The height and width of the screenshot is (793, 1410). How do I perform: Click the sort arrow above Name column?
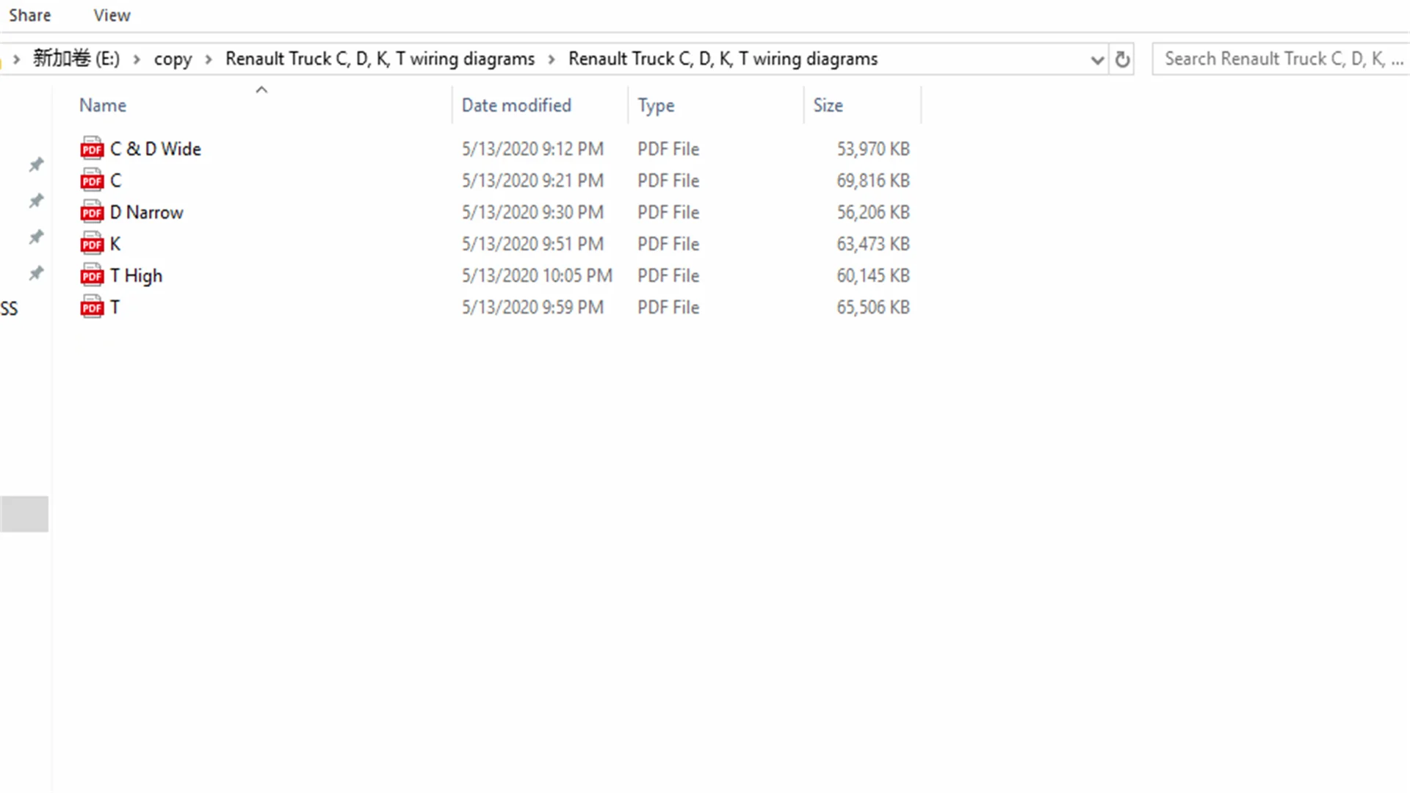click(x=261, y=90)
